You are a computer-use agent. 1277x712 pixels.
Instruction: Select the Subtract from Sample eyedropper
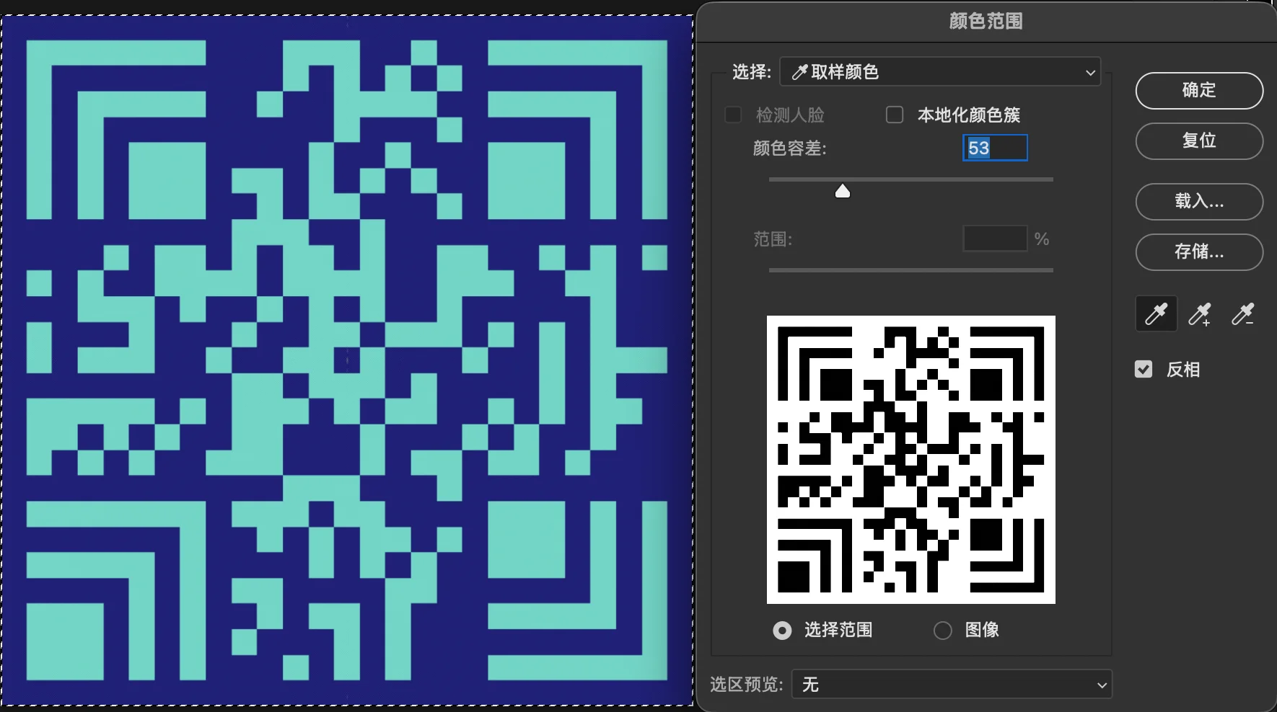point(1242,314)
